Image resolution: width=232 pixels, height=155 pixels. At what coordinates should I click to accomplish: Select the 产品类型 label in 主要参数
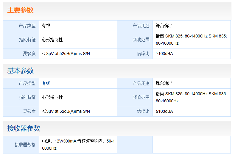27,26
